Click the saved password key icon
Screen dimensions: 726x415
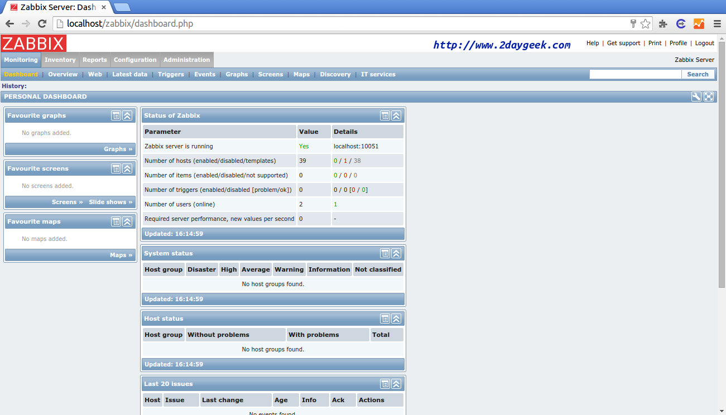point(633,23)
